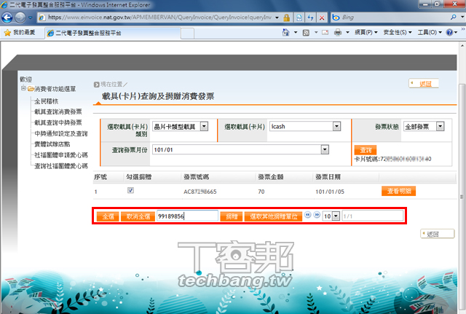The width and height of the screenshot is (466, 314).
Task: Click the Print icon in command bar
Action: (338, 32)
